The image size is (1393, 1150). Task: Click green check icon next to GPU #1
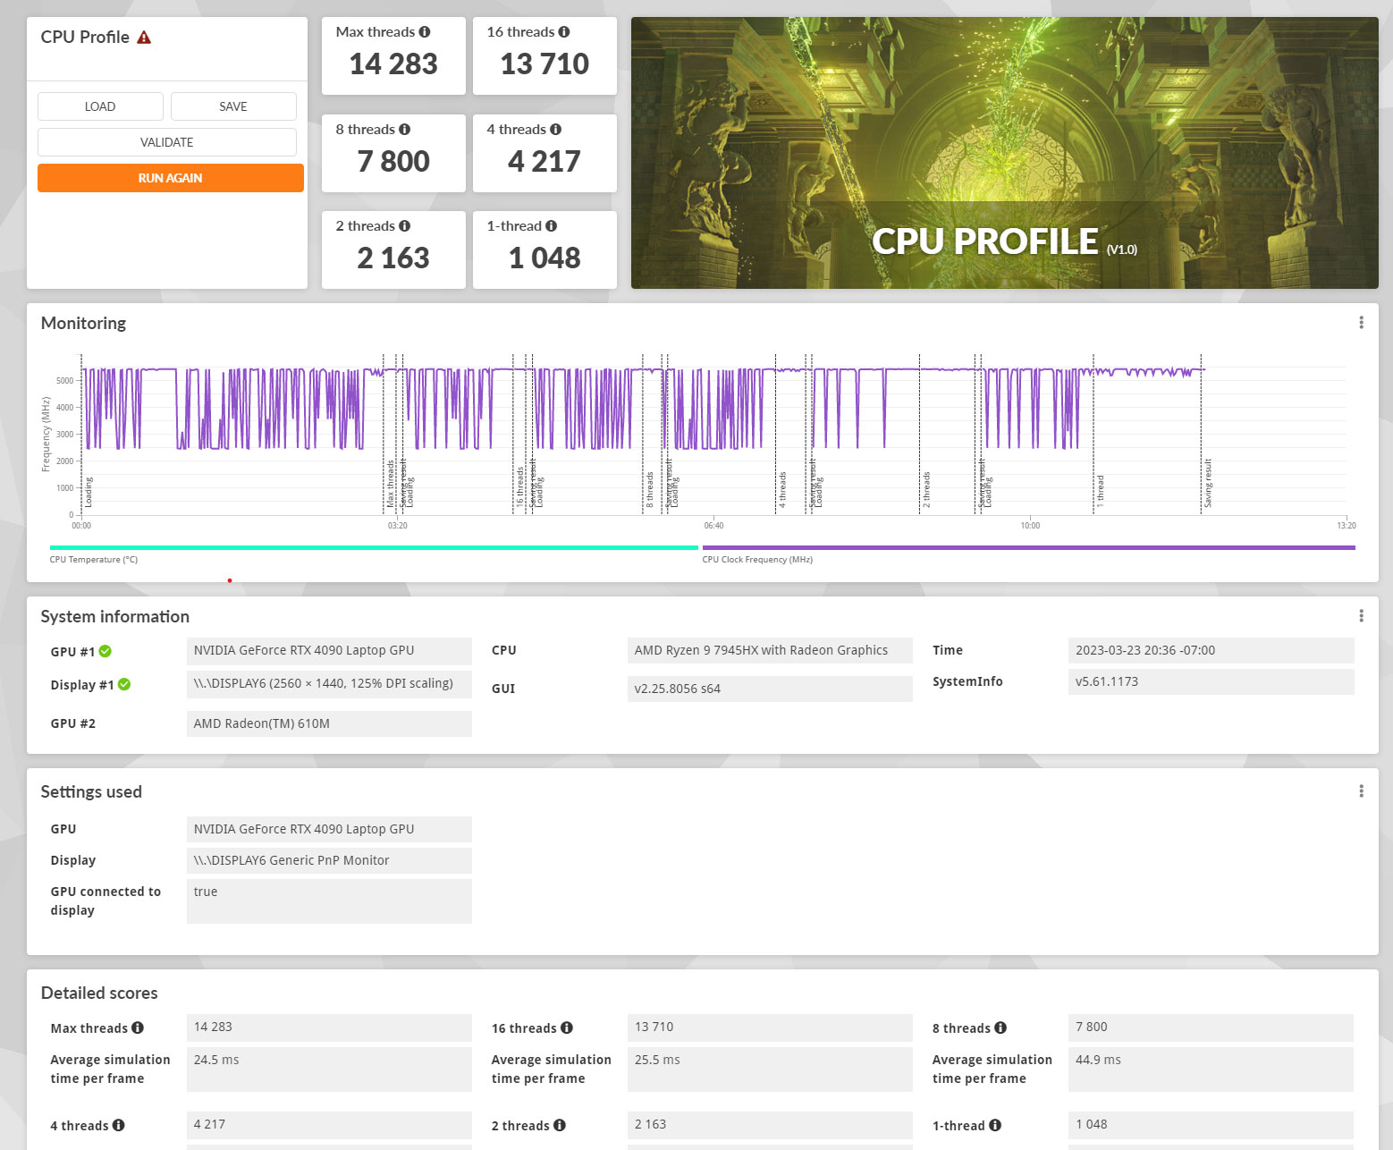(x=106, y=651)
